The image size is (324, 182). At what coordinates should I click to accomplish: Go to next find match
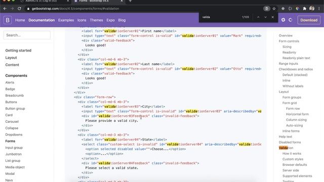coord(265,17)
